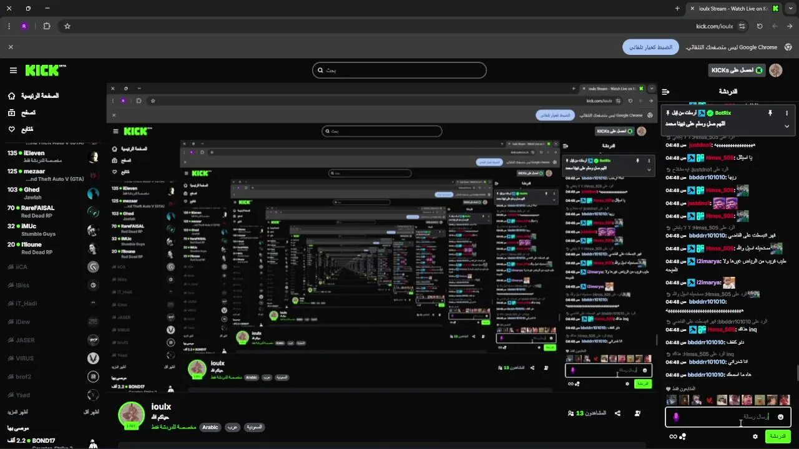Reload the page with refresh icon
This screenshot has width=799, height=449.
point(760,26)
